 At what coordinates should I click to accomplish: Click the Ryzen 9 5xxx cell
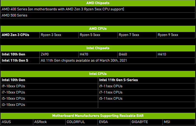point(176,35)
